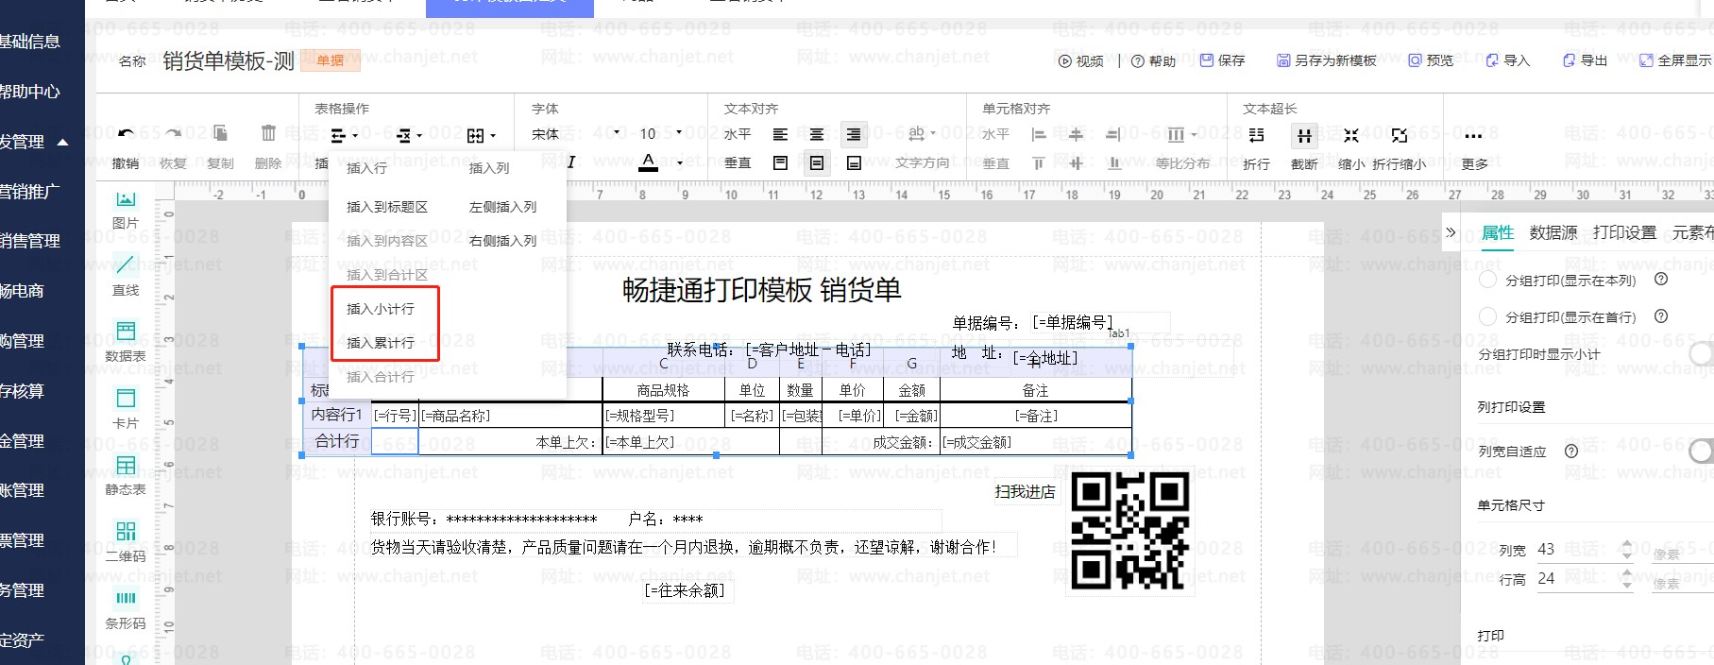Choose 插入小计行 menu entry

coord(381,309)
